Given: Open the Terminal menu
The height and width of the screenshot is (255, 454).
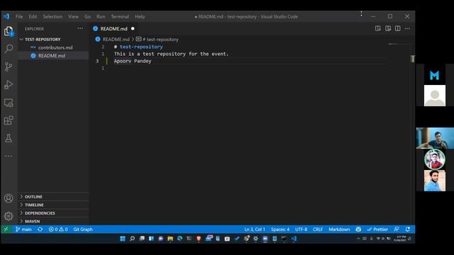Looking at the screenshot, I should [x=120, y=16].
